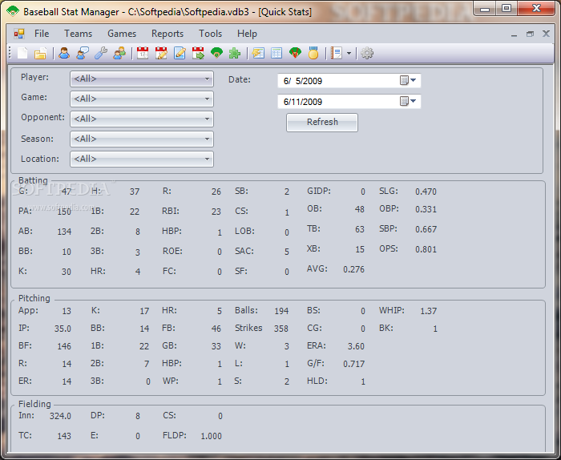Click the batting AVG value 0.276
Viewport: 561px width, 460px height.
[354, 269]
